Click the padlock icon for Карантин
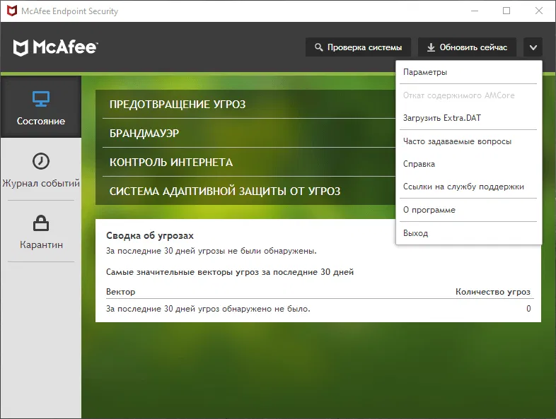The height and width of the screenshot is (419, 556). coord(41,223)
